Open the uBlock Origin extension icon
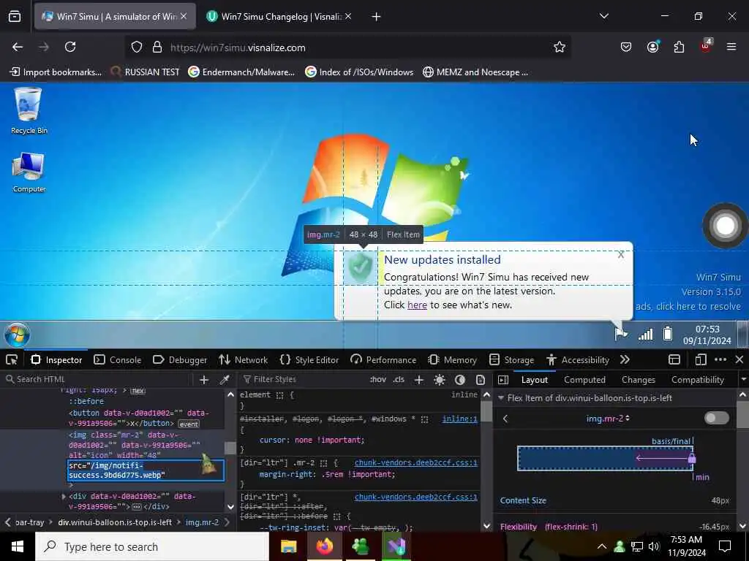Viewport: 749px width, 561px height. 706,46
